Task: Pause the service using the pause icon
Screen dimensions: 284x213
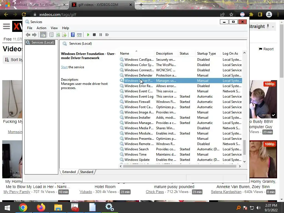Action: point(100,35)
